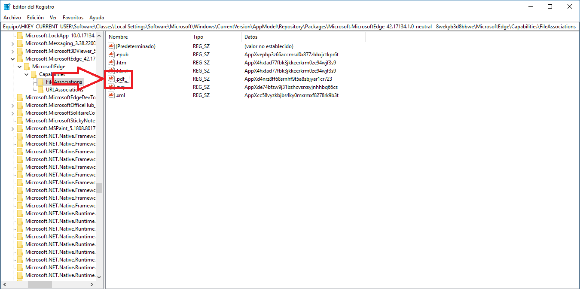Click data AppXd4nrz8ff68srnhf9t5a8sbjyar1cr723
This screenshot has width=580, height=289.
coord(288,79)
